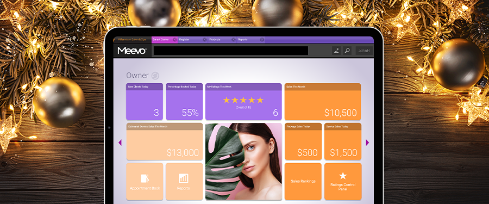Image resolution: width=489 pixels, height=204 pixels.
Task: Click the refresh icon beside Owner
Action: coord(155,76)
